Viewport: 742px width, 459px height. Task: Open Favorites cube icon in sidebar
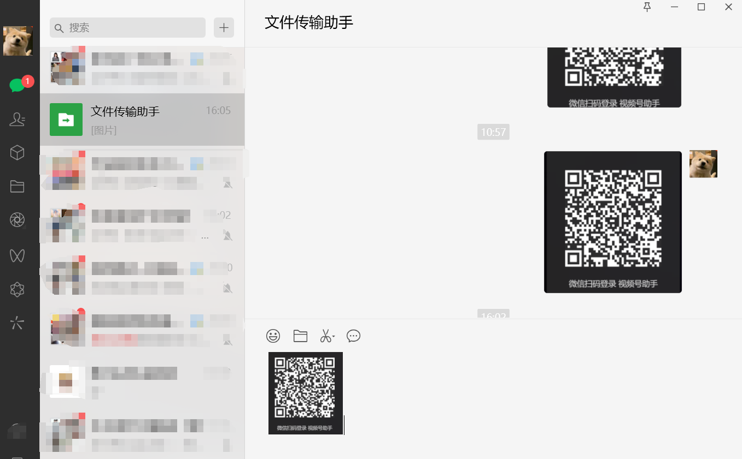pos(17,153)
